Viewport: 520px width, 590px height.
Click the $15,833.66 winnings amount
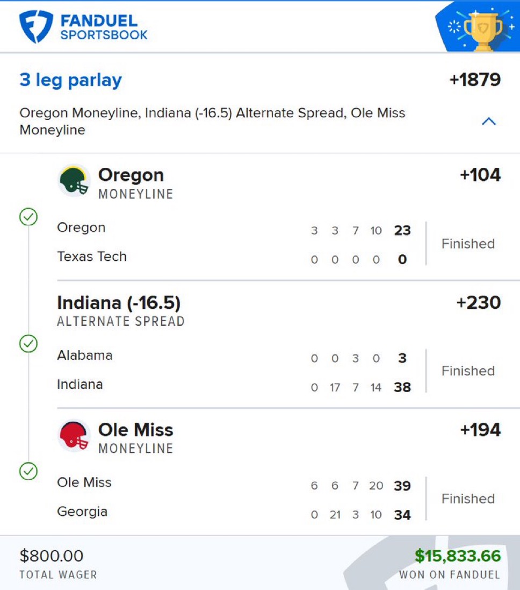(457, 556)
